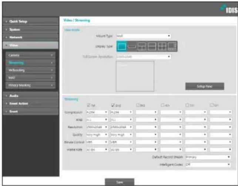
Task: Expand the Audio menu section
Action: point(31,95)
